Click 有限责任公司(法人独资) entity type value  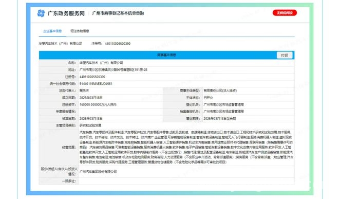[220, 91]
